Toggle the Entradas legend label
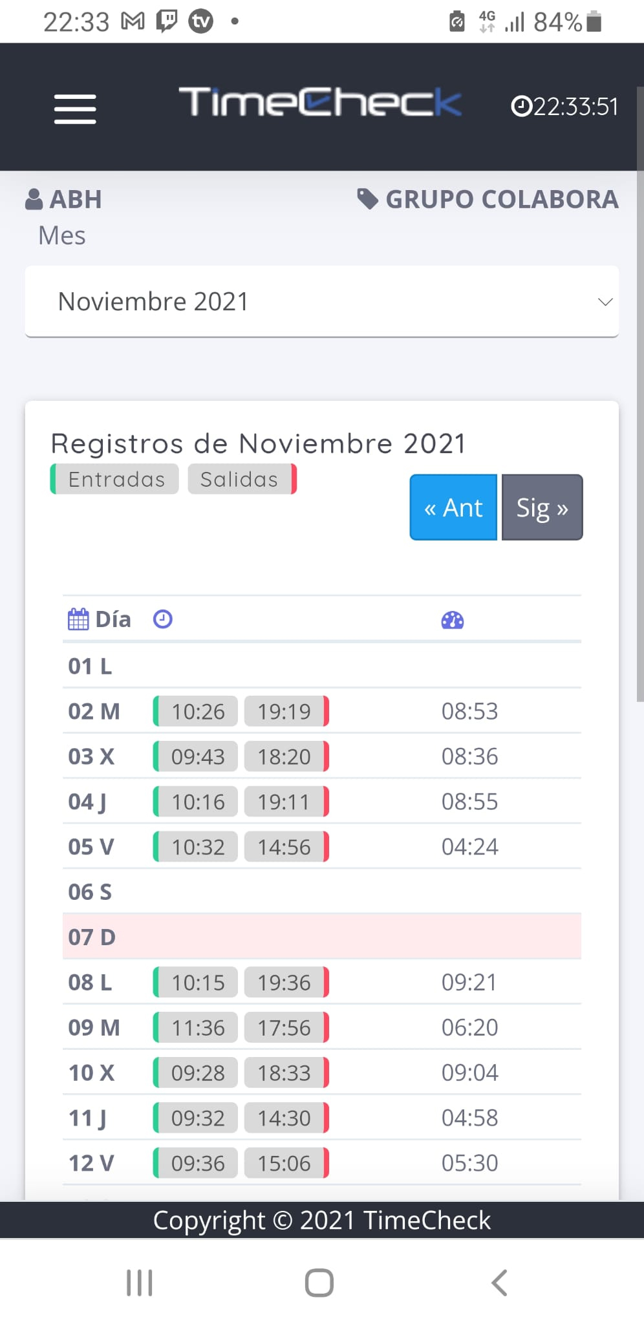 116,479
